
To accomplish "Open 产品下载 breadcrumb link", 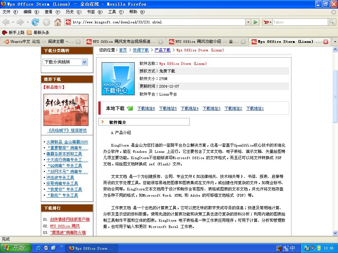I will point(162,50).
